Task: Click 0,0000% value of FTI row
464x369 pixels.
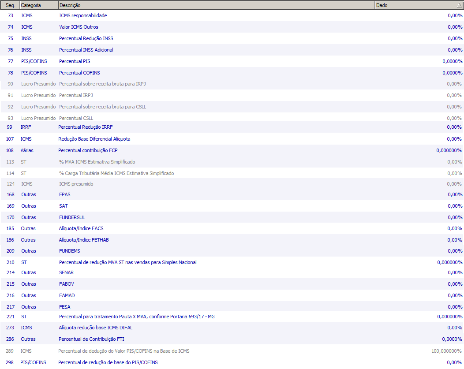Action: tap(452, 339)
